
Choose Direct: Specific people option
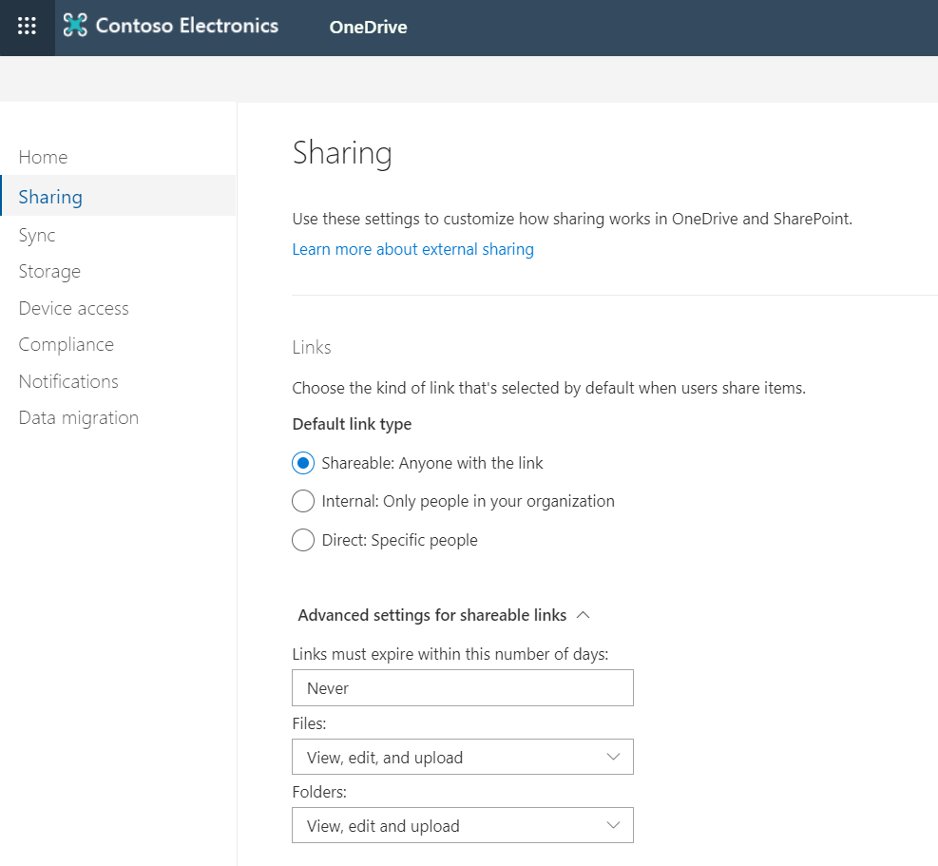[303, 540]
